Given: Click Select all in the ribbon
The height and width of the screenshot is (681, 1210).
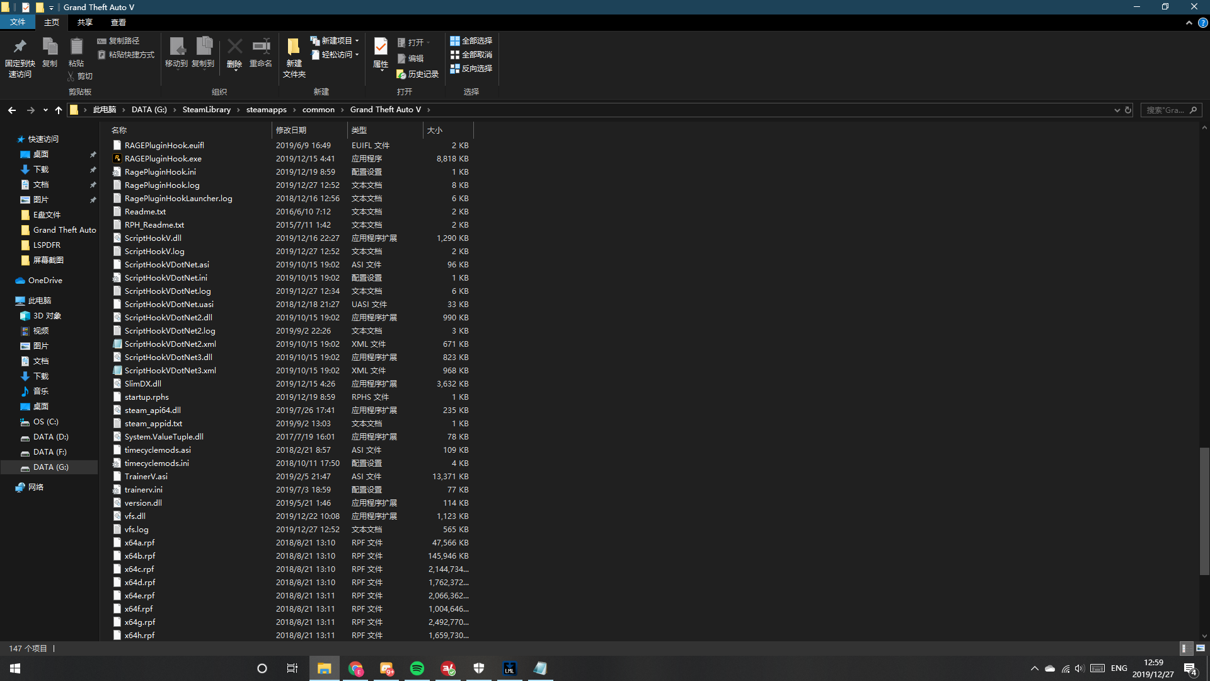Looking at the screenshot, I should coord(471,40).
